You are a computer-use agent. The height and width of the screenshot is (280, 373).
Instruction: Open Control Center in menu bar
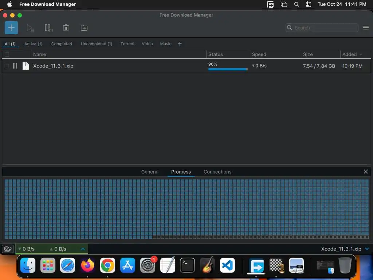[x=309, y=4]
